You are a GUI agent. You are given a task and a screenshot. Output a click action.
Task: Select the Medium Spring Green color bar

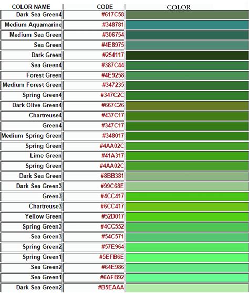(187, 136)
